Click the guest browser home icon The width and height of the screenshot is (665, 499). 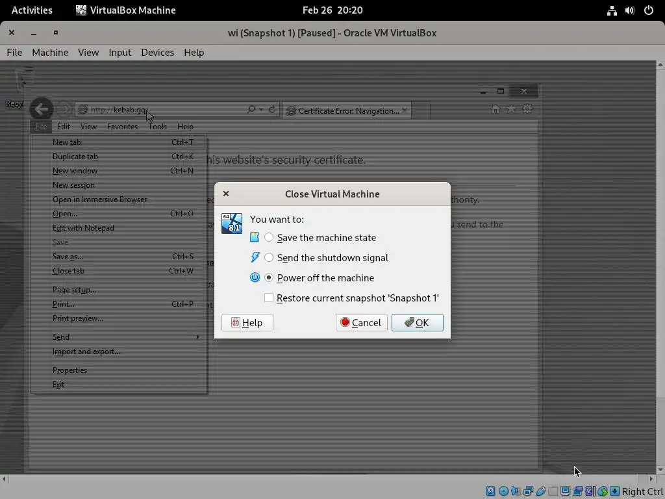(495, 109)
